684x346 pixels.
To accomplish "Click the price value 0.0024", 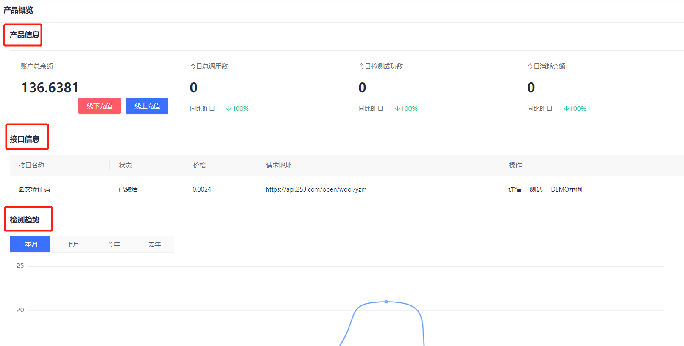I will pos(202,189).
